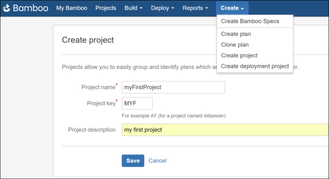
Task: Choose Create project in the dropdown list
Action: (x=239, y=55)
